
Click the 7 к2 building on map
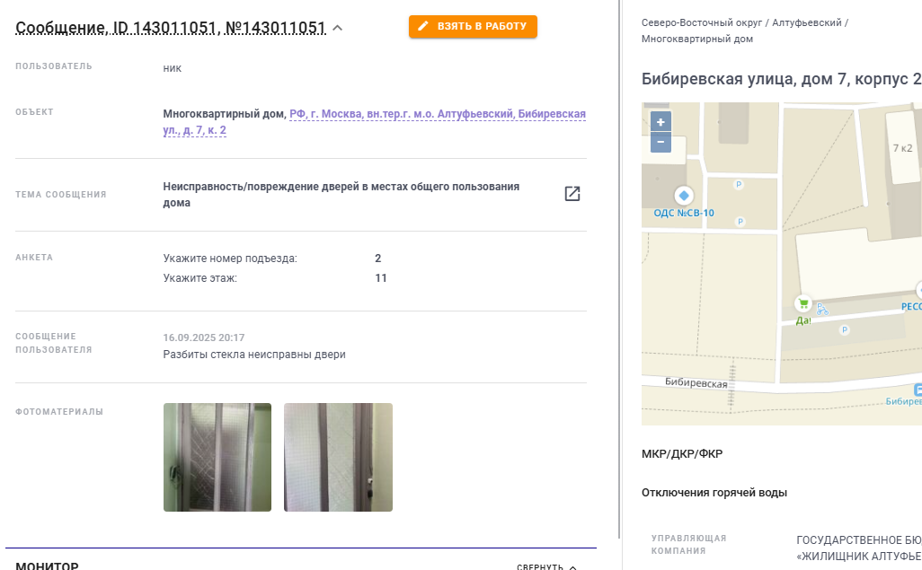(x=902, y=148)
